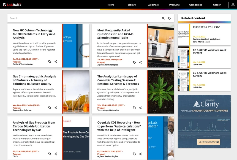Image resolution: width=237 pixels, height=160 pixels.
Task: Open the News menu
Action: pos(111,5)
